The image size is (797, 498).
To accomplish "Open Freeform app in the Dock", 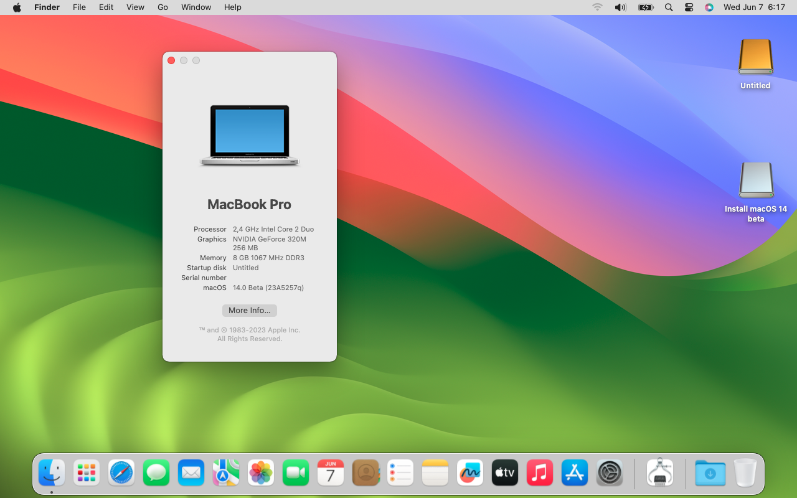I will (x=470, y=473).
